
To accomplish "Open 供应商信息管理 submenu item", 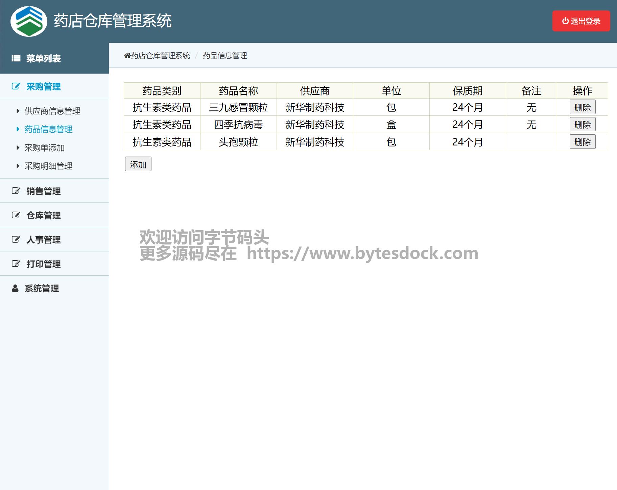I will [x=52, y=111].
